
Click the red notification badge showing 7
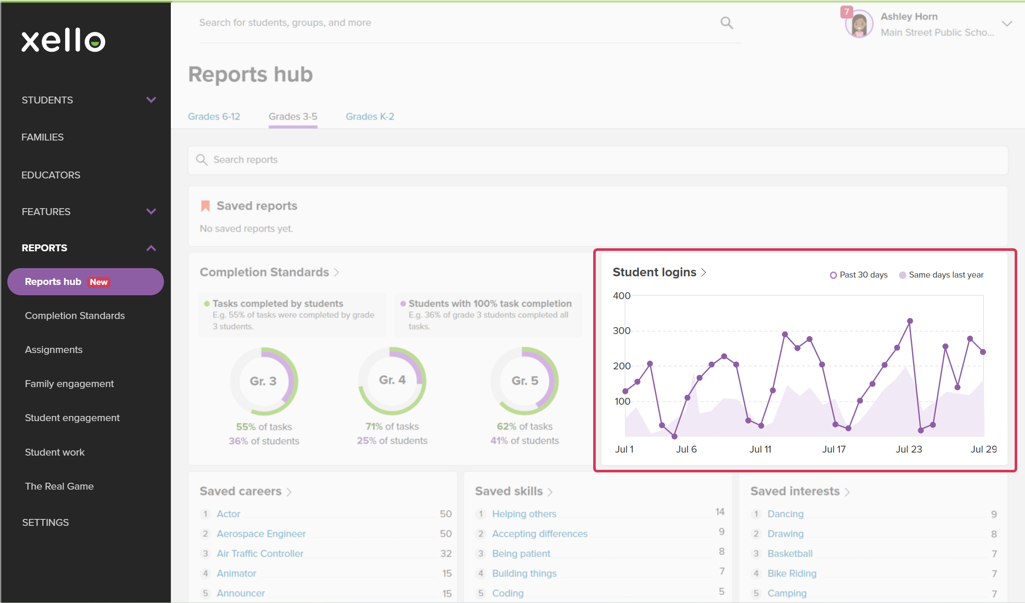pos(846,12)
